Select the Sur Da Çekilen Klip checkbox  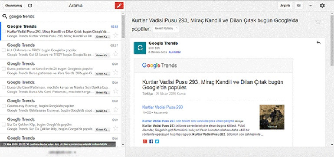3,124
